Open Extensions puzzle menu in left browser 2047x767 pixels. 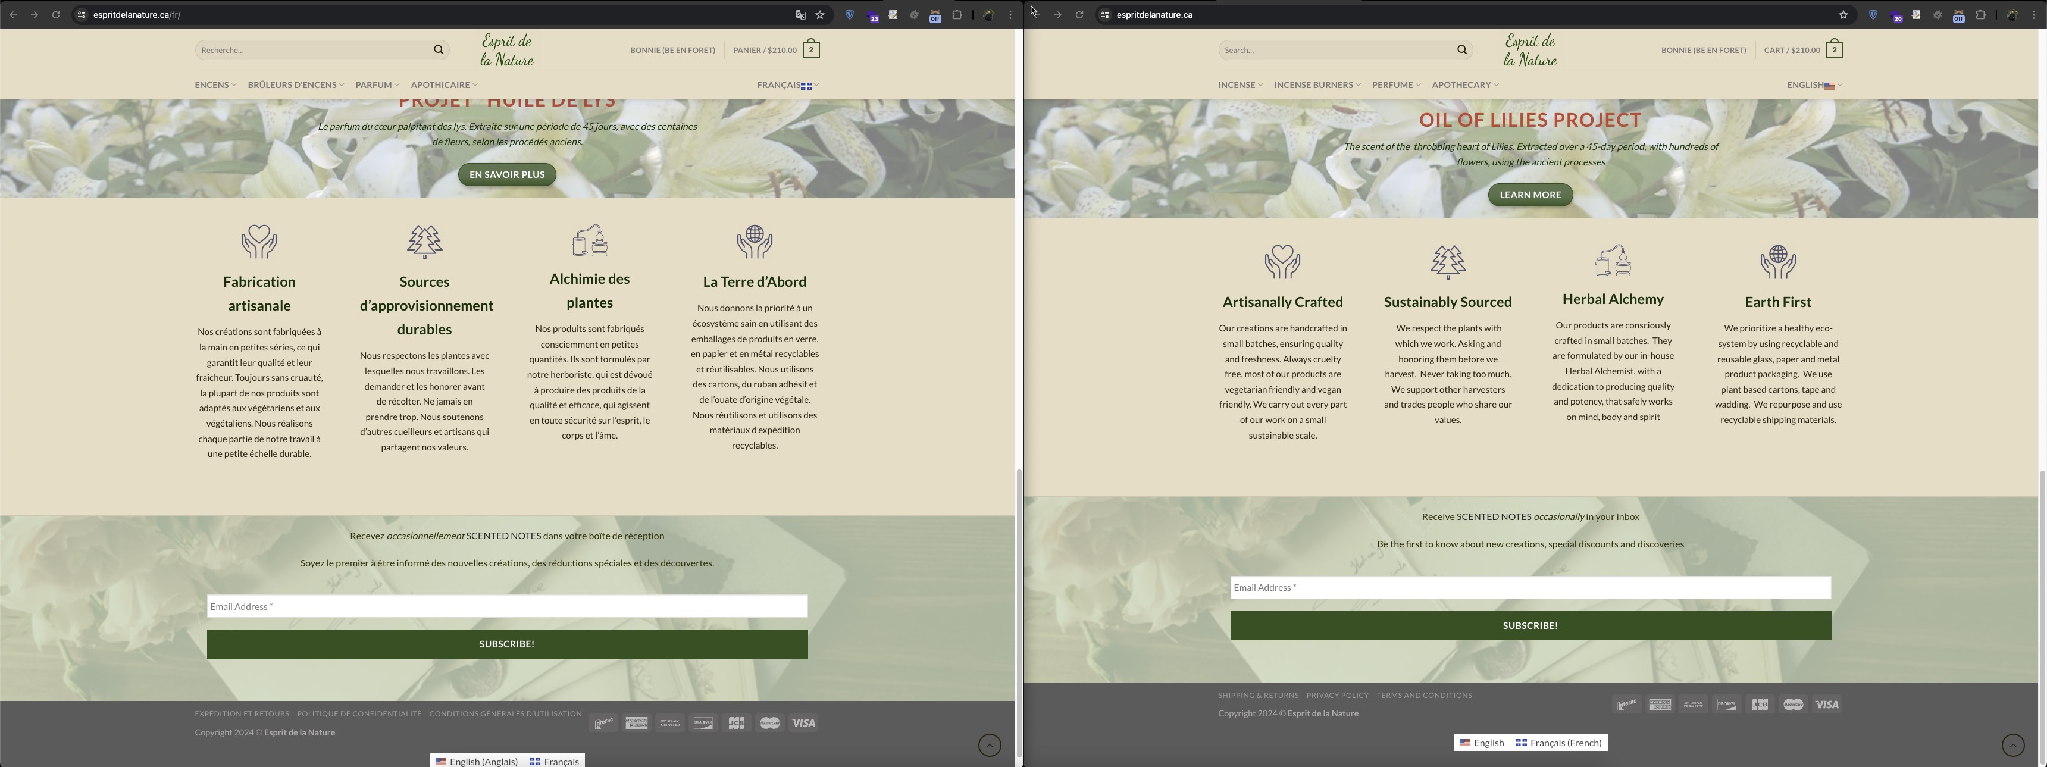pos(957,15)
